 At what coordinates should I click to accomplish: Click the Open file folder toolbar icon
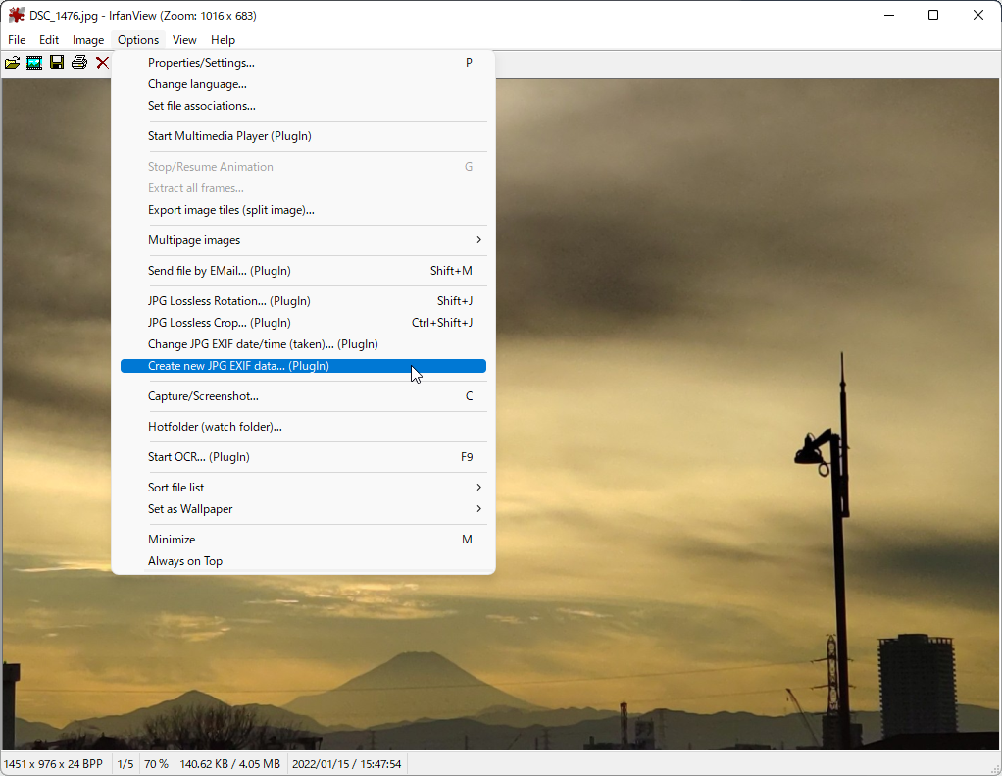coord(12,63)
